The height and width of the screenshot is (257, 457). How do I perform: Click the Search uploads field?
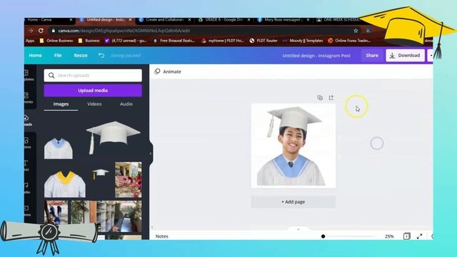(93, 76)
